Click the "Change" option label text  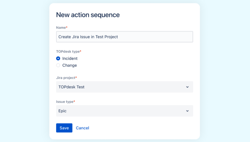[70, 65]
